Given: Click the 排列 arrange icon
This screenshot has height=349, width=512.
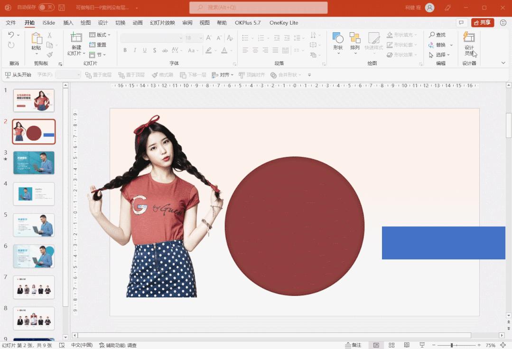Looking at the screenshot, I should [x=354, y=38].
